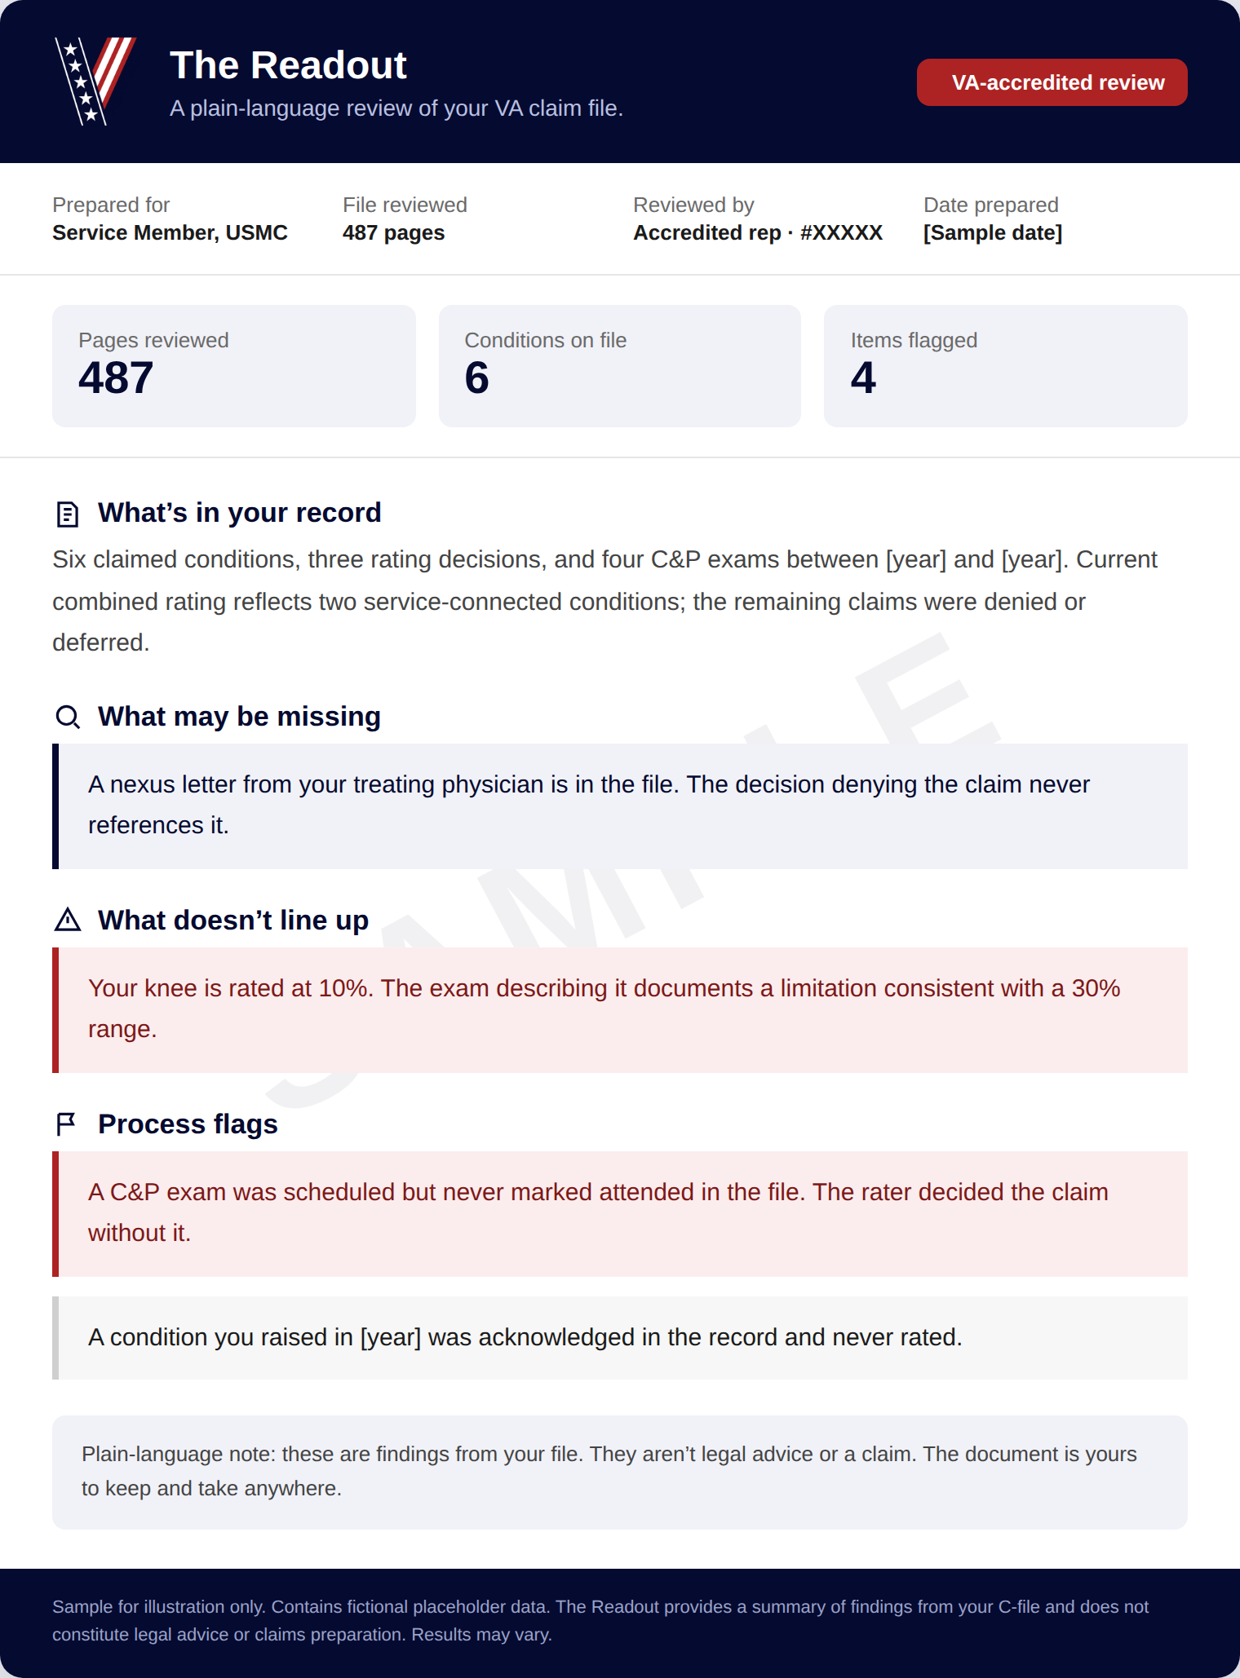Screen dimensions: 1240x1678
Task: Click the warning triangle icon beside What doesn't line up
Action: 68,921
